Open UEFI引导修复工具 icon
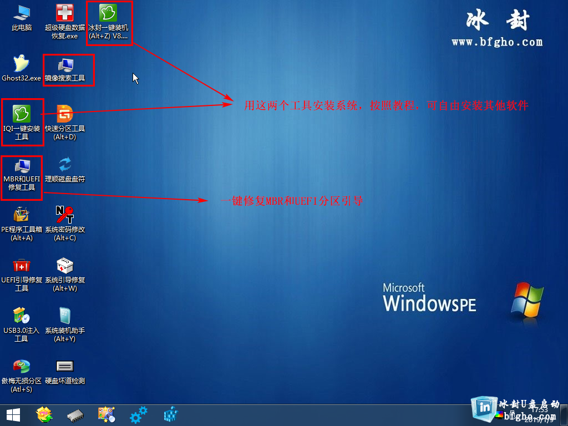568x426 pixels. (22, 275)
